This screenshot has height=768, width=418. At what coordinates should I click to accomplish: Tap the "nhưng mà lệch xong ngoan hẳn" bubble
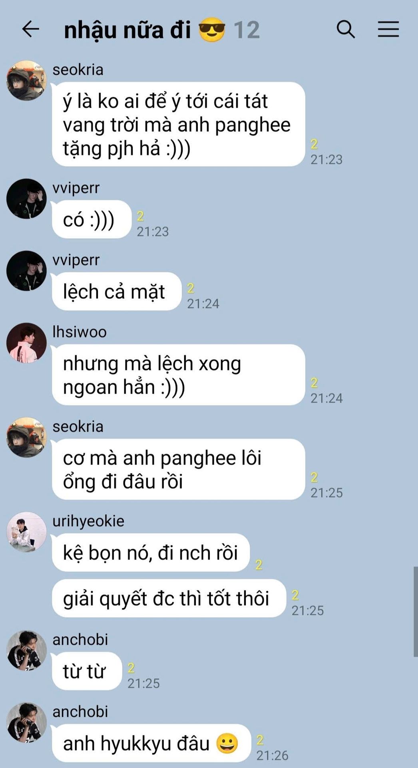pyautogui.click(x=178, y=375)
